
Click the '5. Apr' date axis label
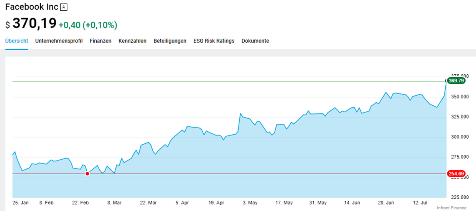[x=182, y=202]
